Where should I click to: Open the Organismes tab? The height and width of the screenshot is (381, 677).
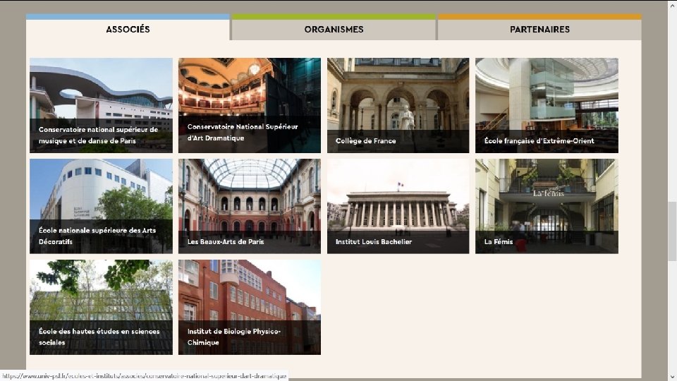[334, 28]
